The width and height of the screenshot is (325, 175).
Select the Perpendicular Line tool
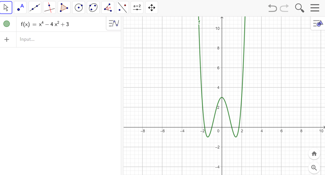coord(49,7)
